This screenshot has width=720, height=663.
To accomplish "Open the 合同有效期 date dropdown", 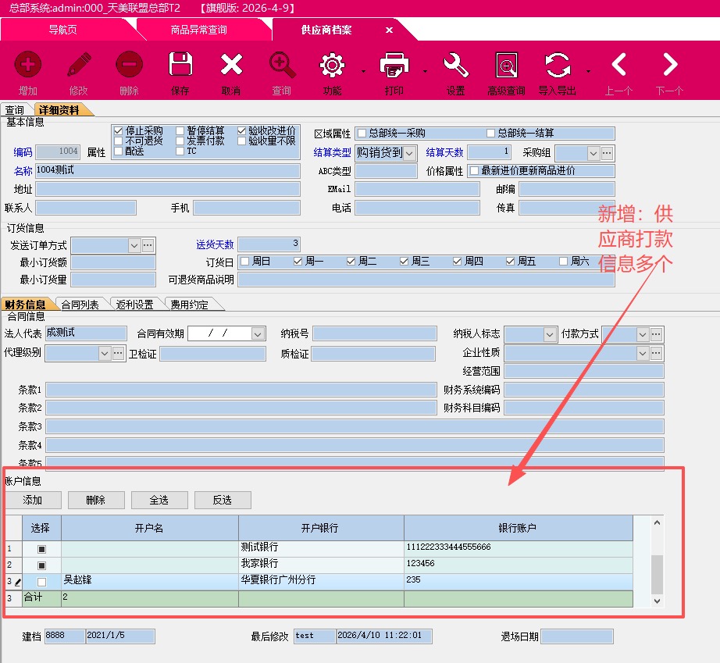I will point(258,334).
